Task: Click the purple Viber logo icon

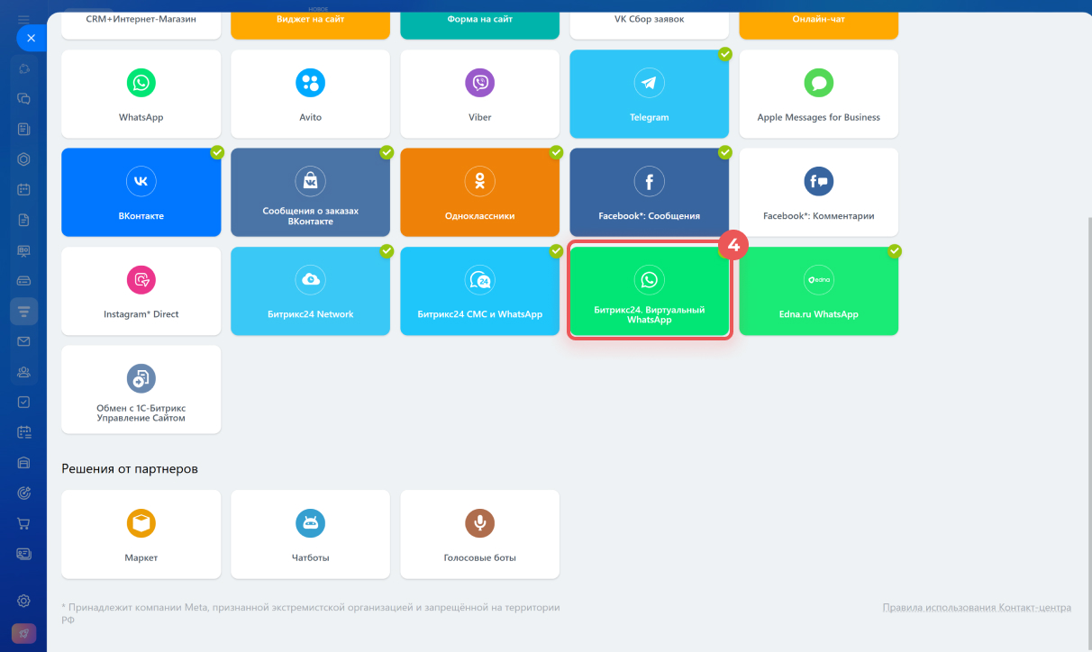Action: [480, 83]
